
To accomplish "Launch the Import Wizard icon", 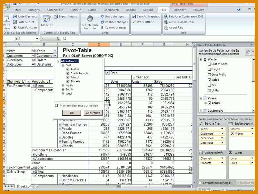I will click(56, 16).
